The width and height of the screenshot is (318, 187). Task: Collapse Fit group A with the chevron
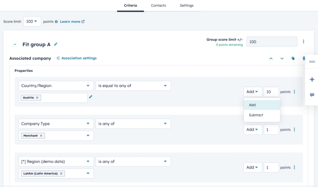click(x=15, y=45)
